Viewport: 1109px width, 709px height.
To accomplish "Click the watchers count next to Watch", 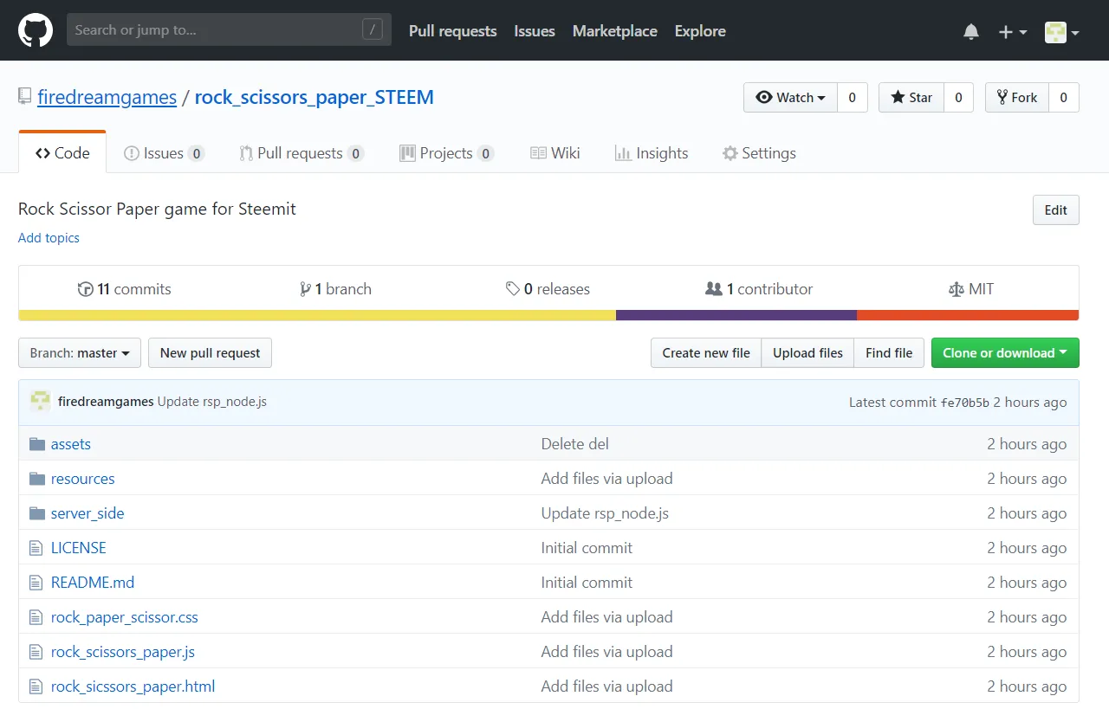I will coord(852,98).
